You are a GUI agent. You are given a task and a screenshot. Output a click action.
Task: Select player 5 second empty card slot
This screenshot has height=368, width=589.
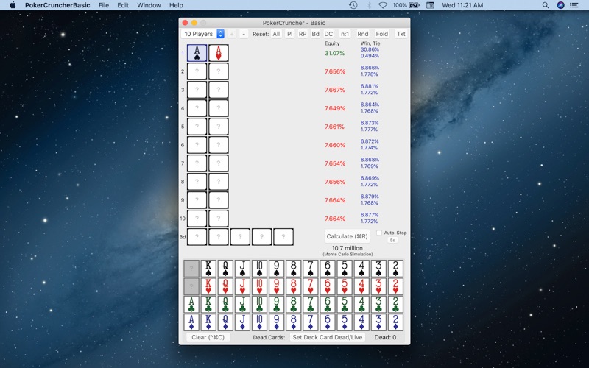[219, 127]
